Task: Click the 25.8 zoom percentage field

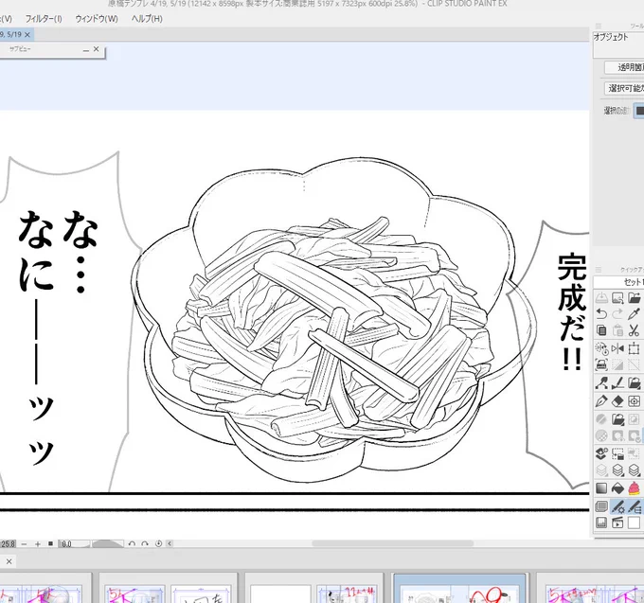Action: (8, 544)
